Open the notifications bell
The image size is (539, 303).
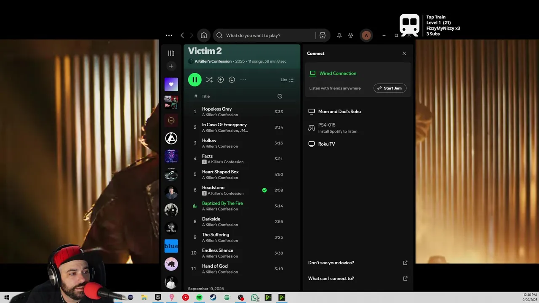tap(339, 35)
